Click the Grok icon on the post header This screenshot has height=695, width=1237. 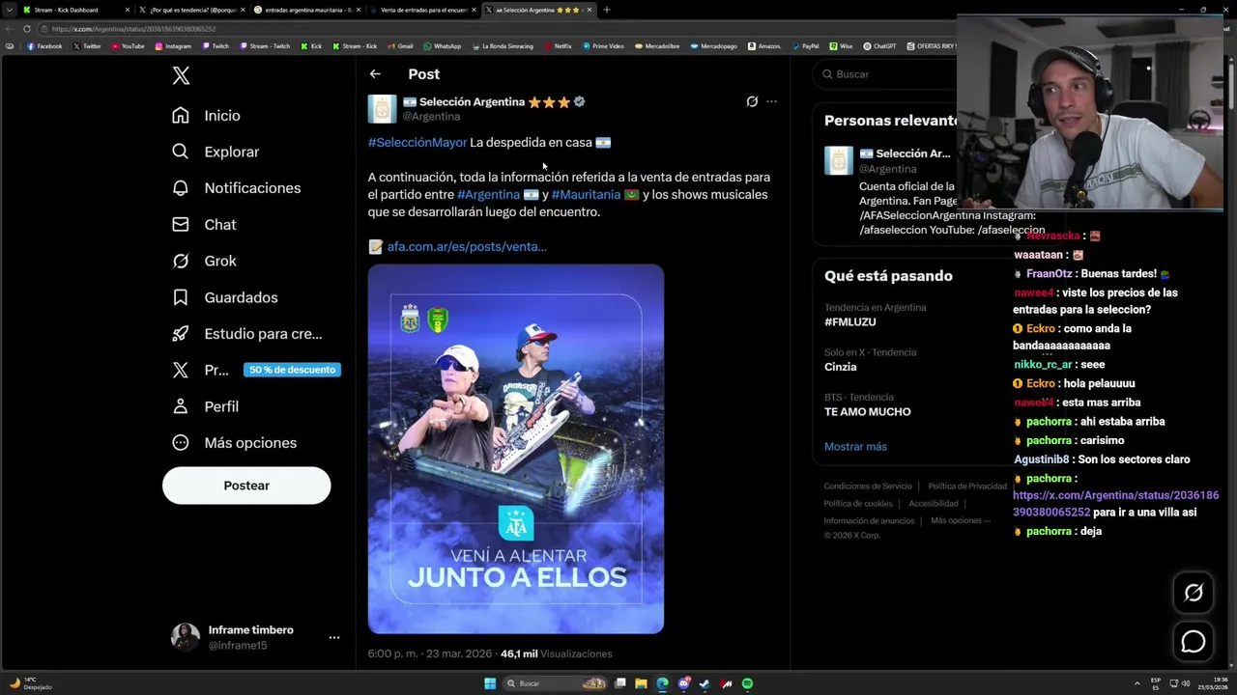pyautogui.click(x=752, y=101)
